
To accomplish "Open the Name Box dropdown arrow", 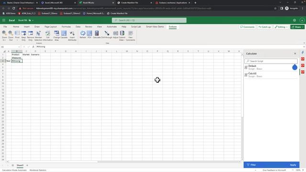I will coord(19,47).
